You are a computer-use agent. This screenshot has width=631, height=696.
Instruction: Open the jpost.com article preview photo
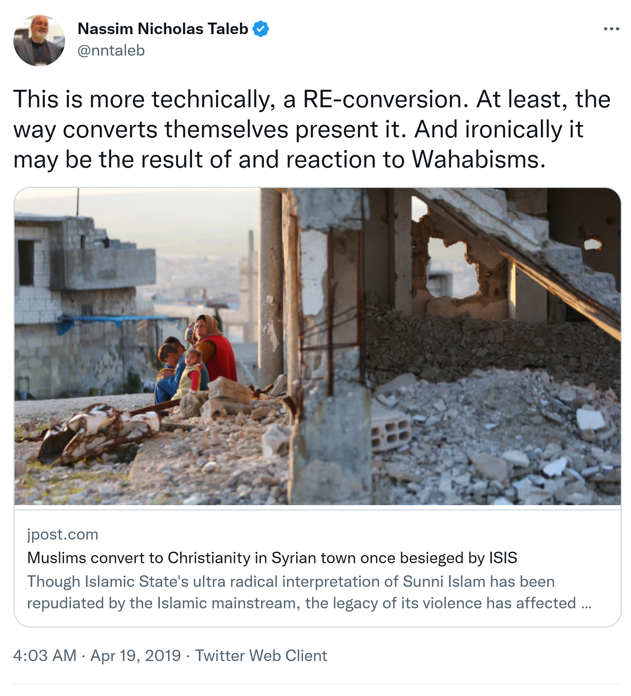click(317, 346)
